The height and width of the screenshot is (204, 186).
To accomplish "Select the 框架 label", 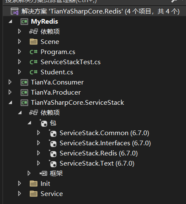I will 56,174.
